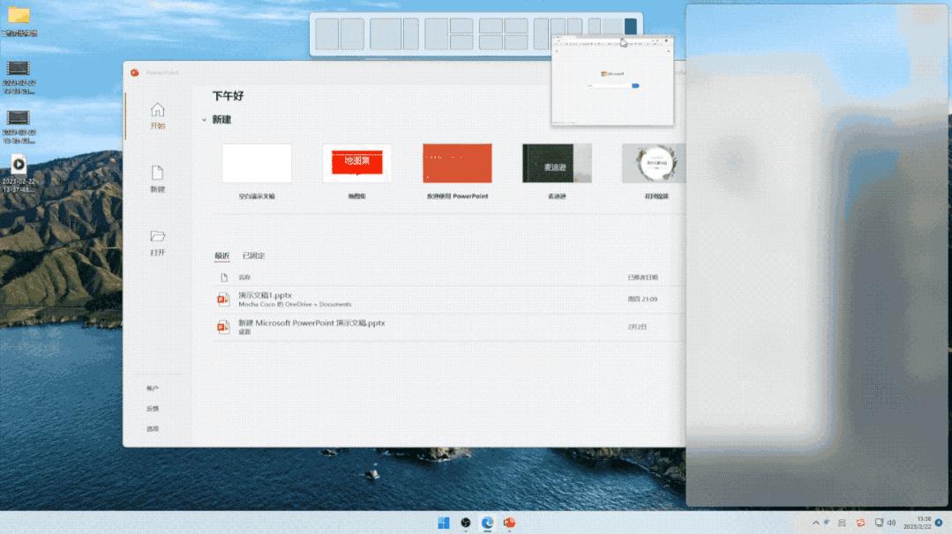Click the volume speaker icon in system tray

click(x=891, y=523)
